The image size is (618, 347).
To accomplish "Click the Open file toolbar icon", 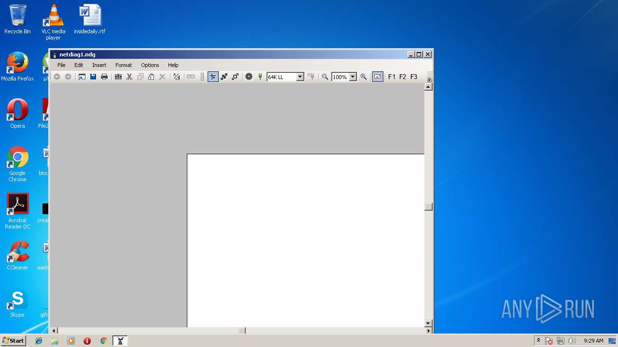I will [82, 77].
